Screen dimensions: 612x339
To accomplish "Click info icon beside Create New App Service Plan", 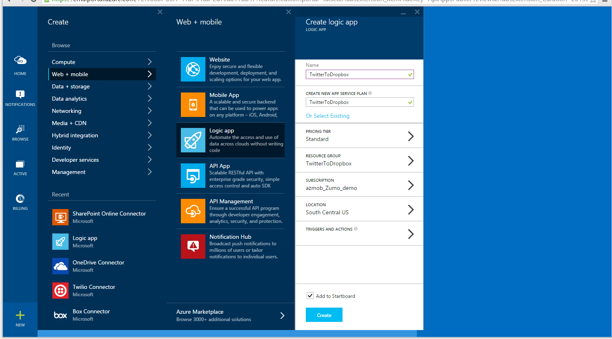I will coord(370,93).
